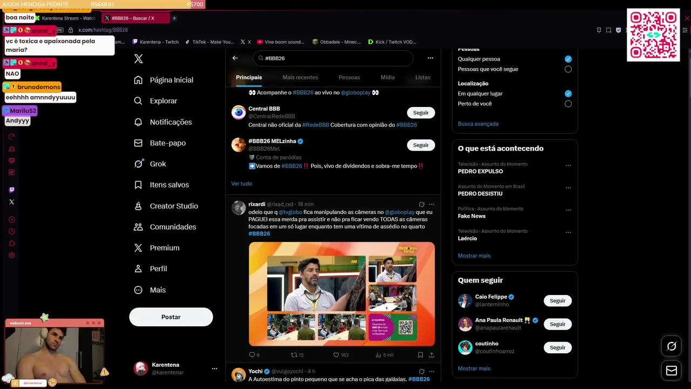The image size is (691, 389).
Task: Open Notificações in X sidebar
Action: 162,122
